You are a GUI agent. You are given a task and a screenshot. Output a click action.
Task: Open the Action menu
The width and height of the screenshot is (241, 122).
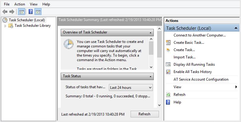point(20,4)
